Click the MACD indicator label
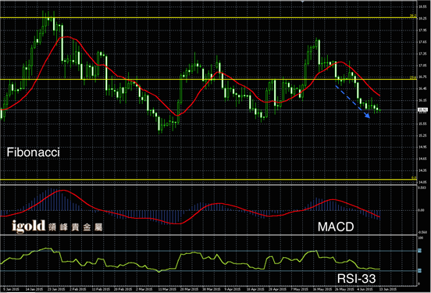The width and height of the screenshot is (431, 293). 336,227
